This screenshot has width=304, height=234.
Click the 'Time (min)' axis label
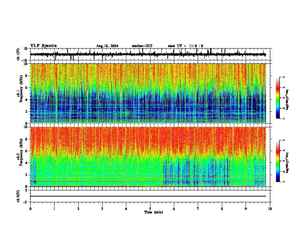[x=154, y=212]
